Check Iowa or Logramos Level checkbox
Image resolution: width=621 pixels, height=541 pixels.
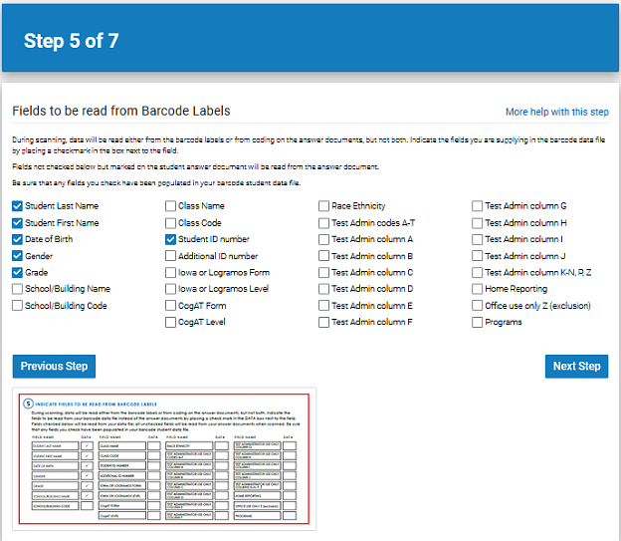[x=170, y=289]
